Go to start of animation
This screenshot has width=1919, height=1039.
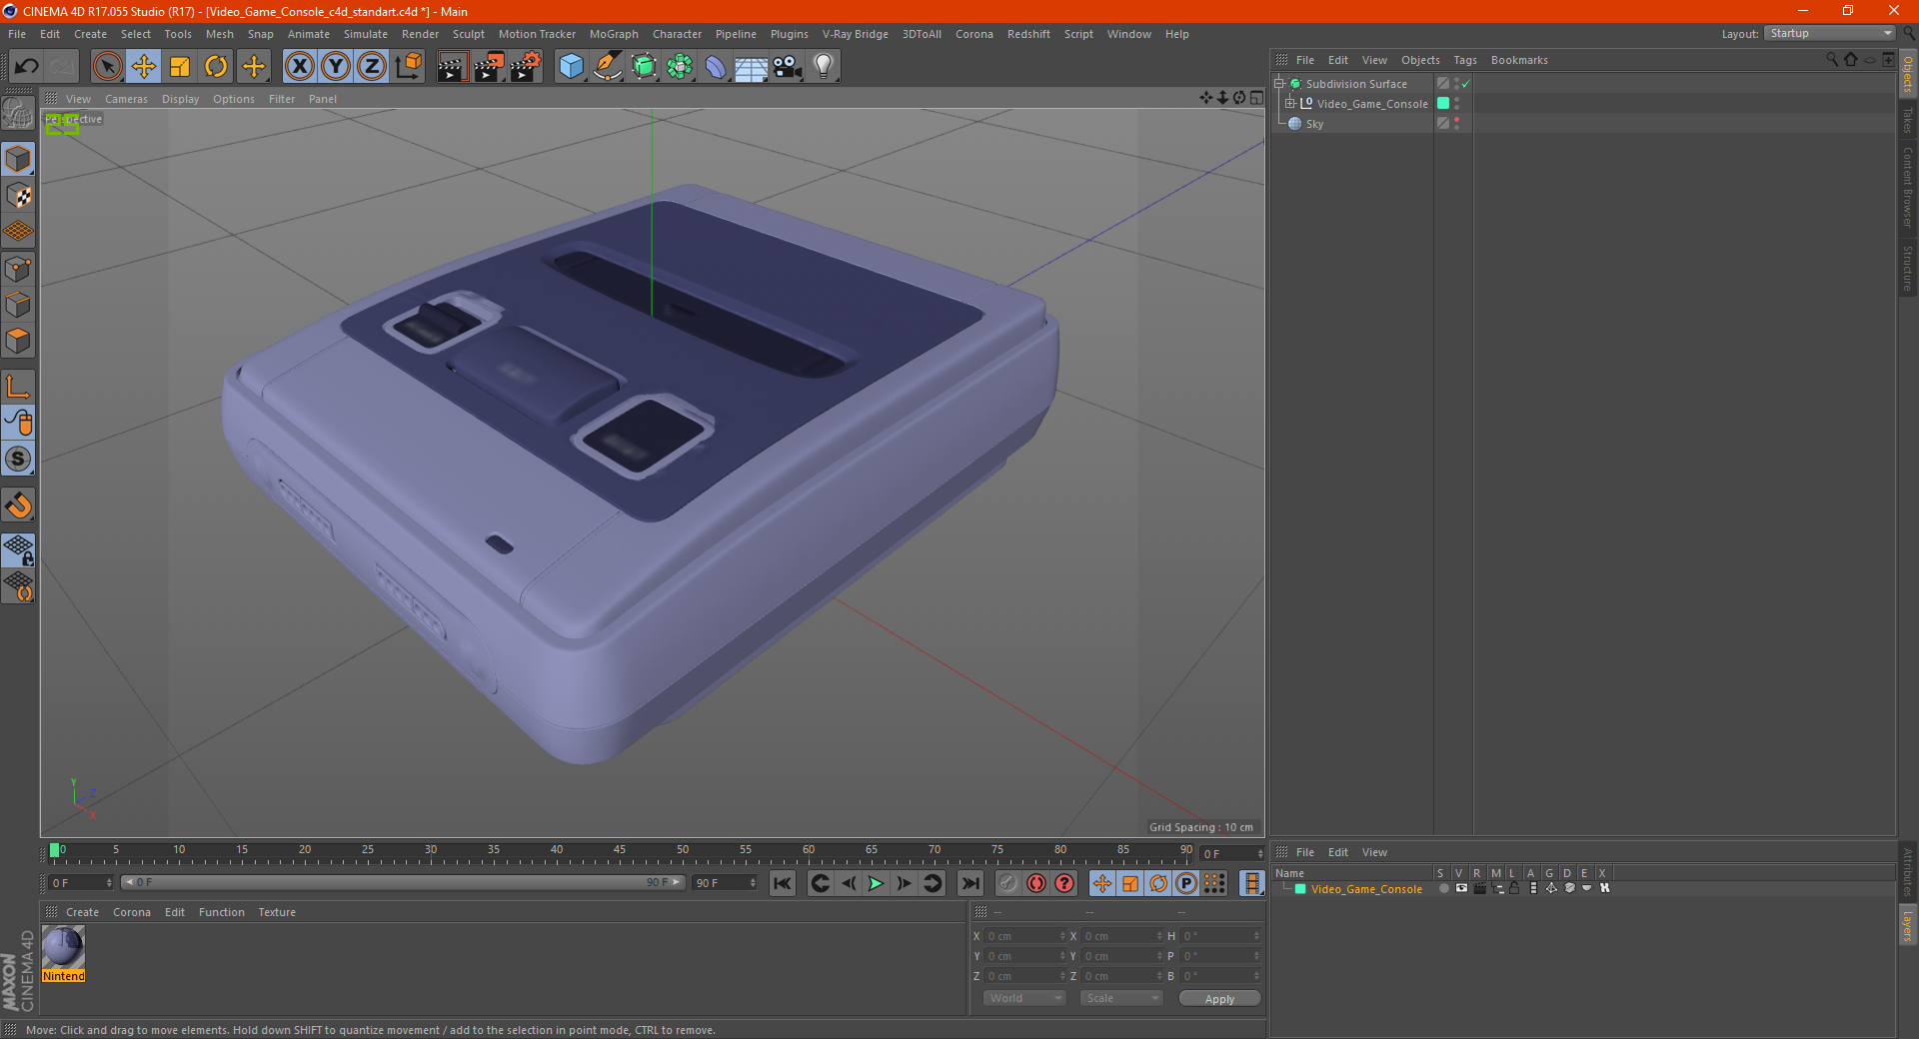click(x=783, y=883)
